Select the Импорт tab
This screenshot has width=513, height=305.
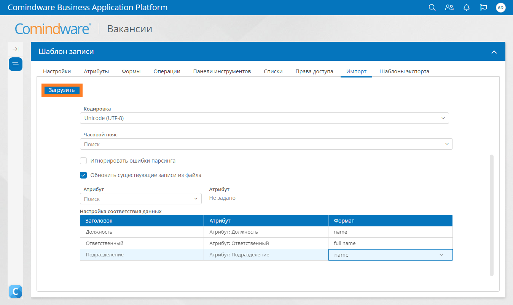[x=357, y=71]
